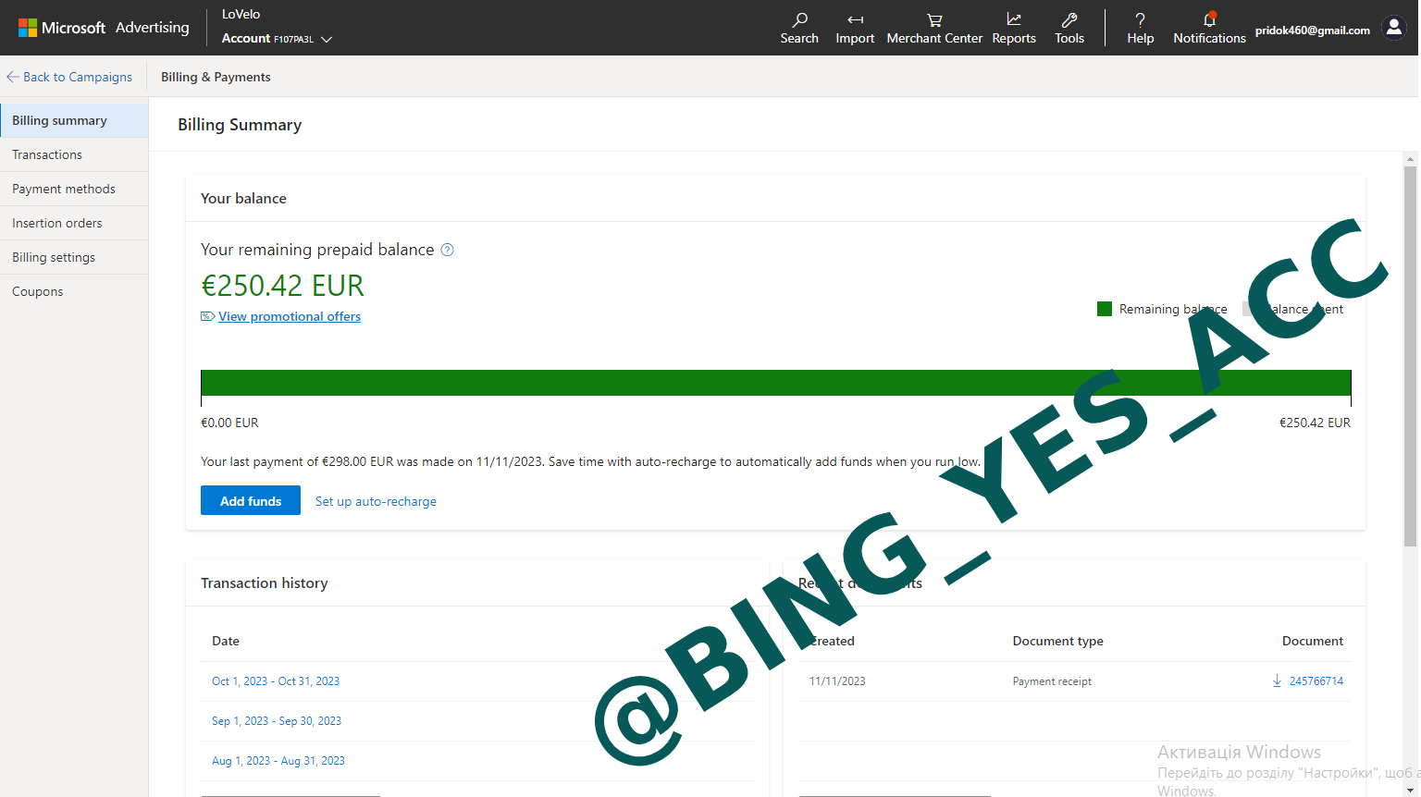The image size is (1421, 797).
Task: Open the user profile avatar
Action: (x=1393, y=28)
